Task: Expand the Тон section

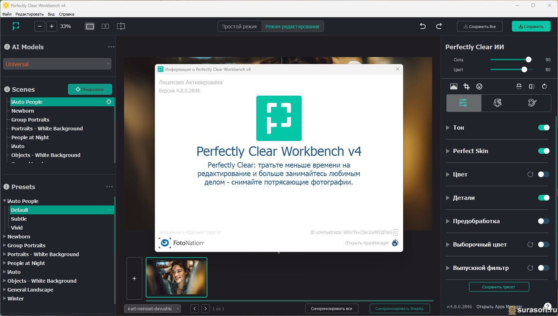Action: tap(448, 128)
